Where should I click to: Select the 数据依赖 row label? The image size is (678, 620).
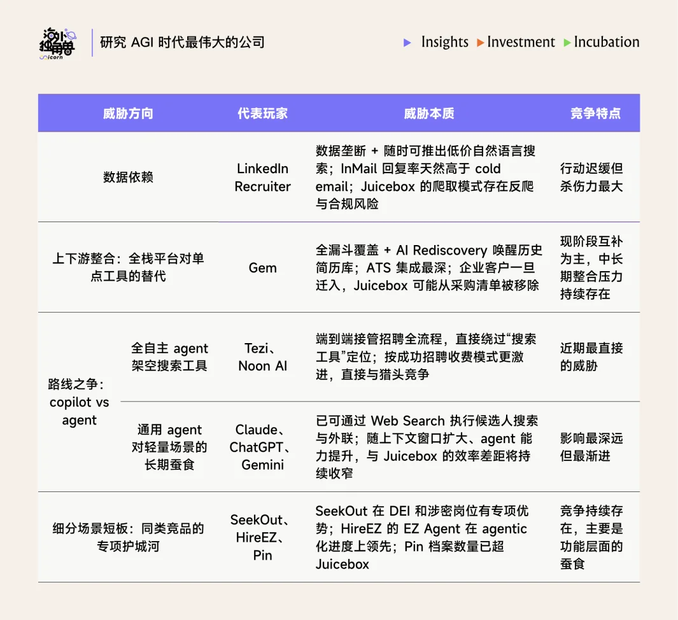click(127, 178)
